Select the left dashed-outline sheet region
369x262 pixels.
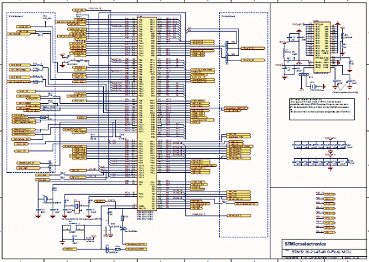[x=31, y=92]
